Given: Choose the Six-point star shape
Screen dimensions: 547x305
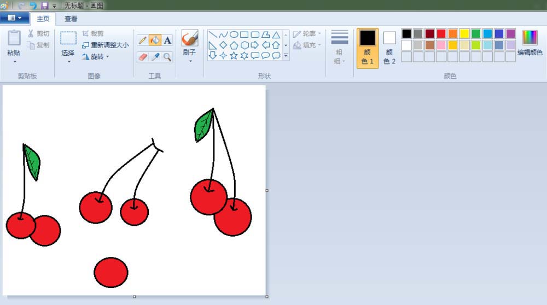Looking at the screenshot, I should pos(244,55).
